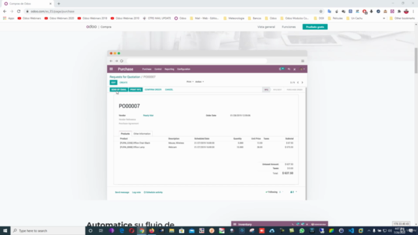
Task: Reload the page with the refresh icon
Action: pos(19,12)
